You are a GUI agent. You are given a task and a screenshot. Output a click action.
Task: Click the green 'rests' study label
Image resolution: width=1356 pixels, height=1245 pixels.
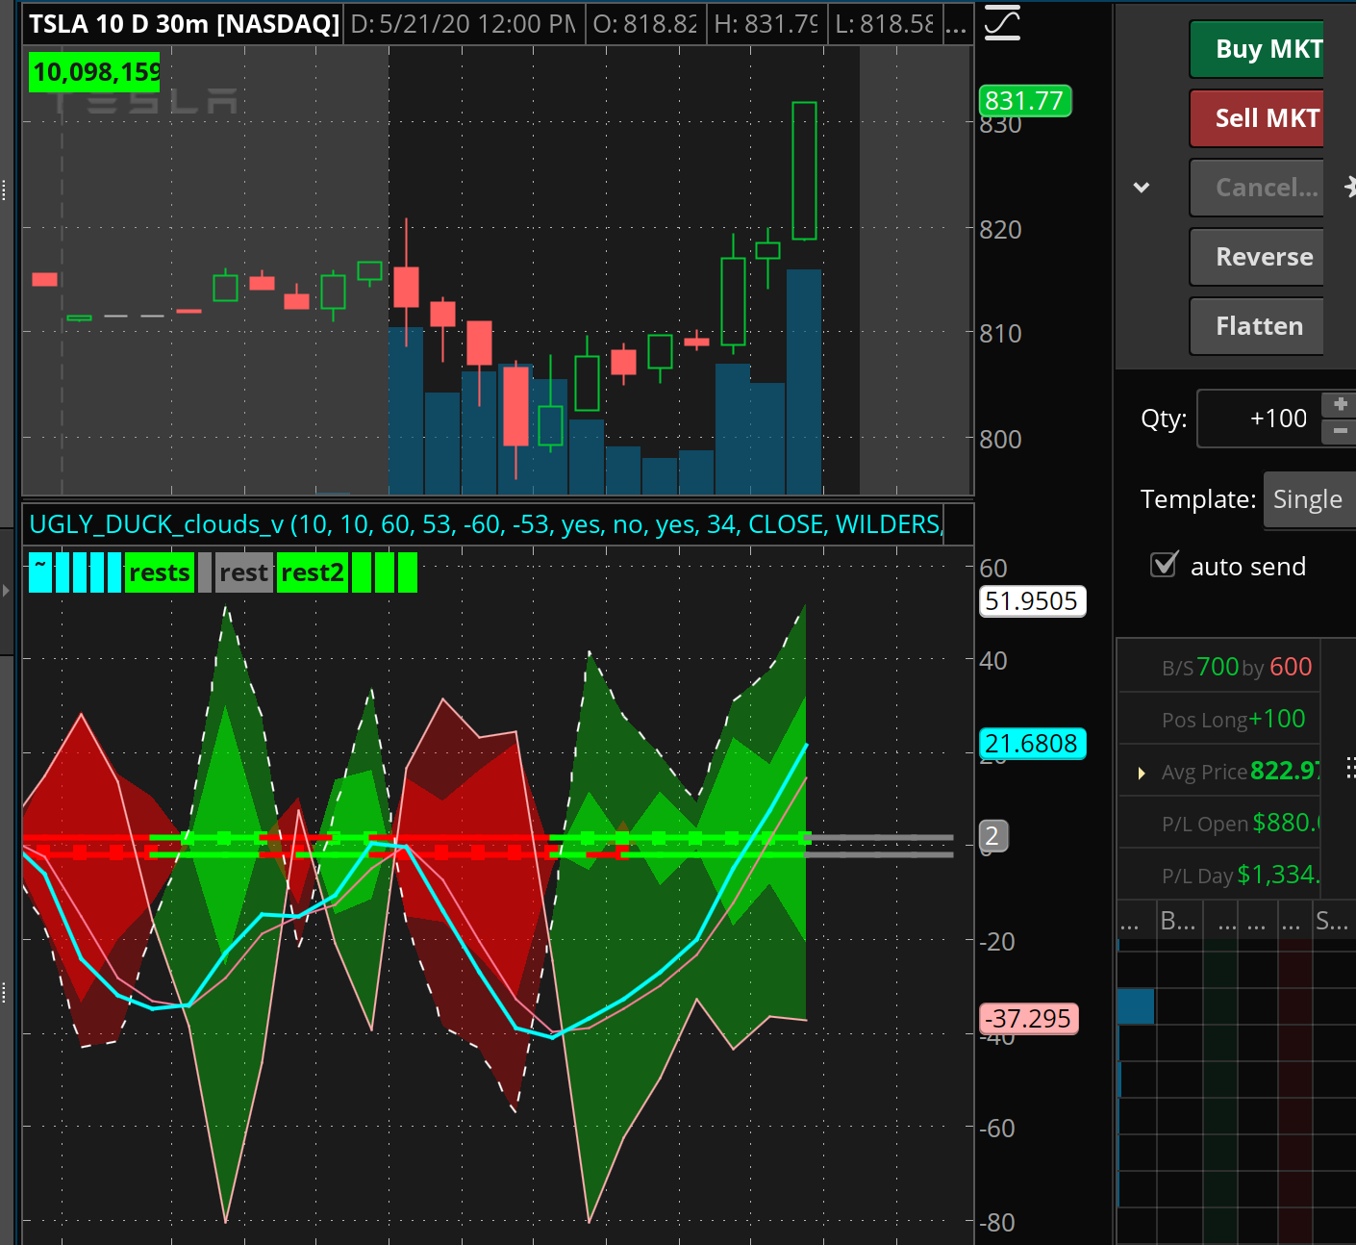160,572
